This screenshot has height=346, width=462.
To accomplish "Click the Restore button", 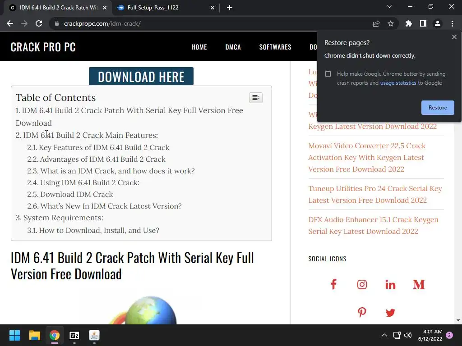I will tap(438, 108).
